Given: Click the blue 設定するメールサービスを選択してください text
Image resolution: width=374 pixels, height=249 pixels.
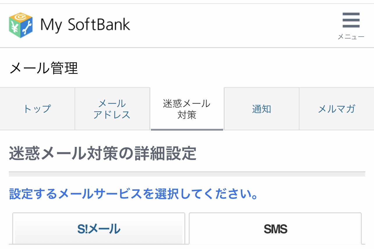Looking at the screenshot, I should click(133, 194).
